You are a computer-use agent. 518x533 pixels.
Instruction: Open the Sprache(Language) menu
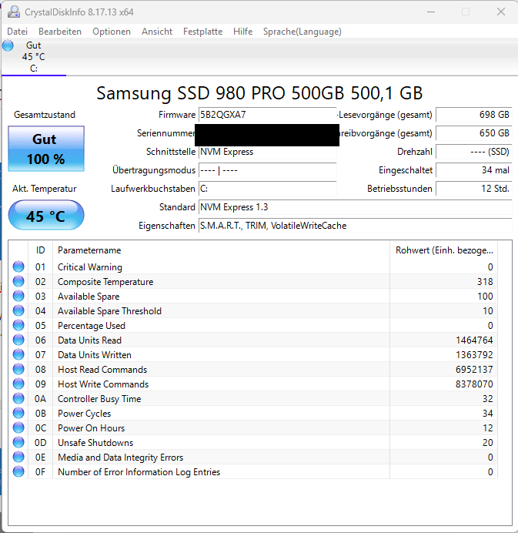point(302,32)
